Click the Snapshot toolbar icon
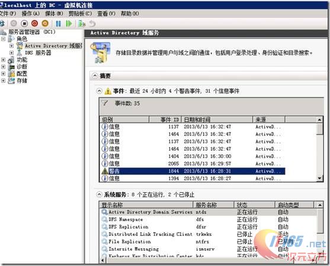Image resolution: width=330 pixels, height=266 pixels. pos(81,24)
